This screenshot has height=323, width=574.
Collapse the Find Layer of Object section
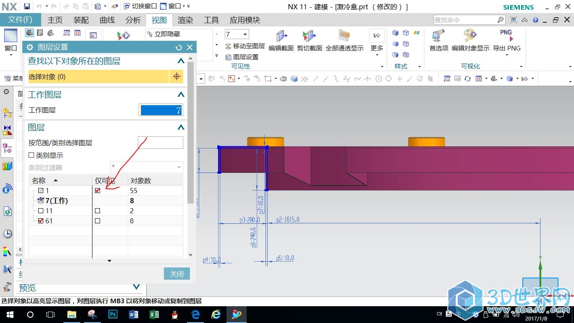click(x=181, y=61)
